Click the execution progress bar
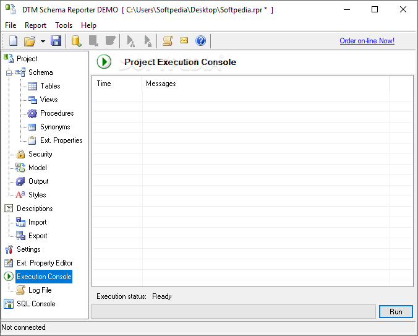Screen dimensions: 418x336 point(233,312)
